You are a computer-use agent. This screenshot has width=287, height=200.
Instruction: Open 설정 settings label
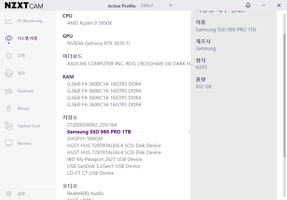21,193
